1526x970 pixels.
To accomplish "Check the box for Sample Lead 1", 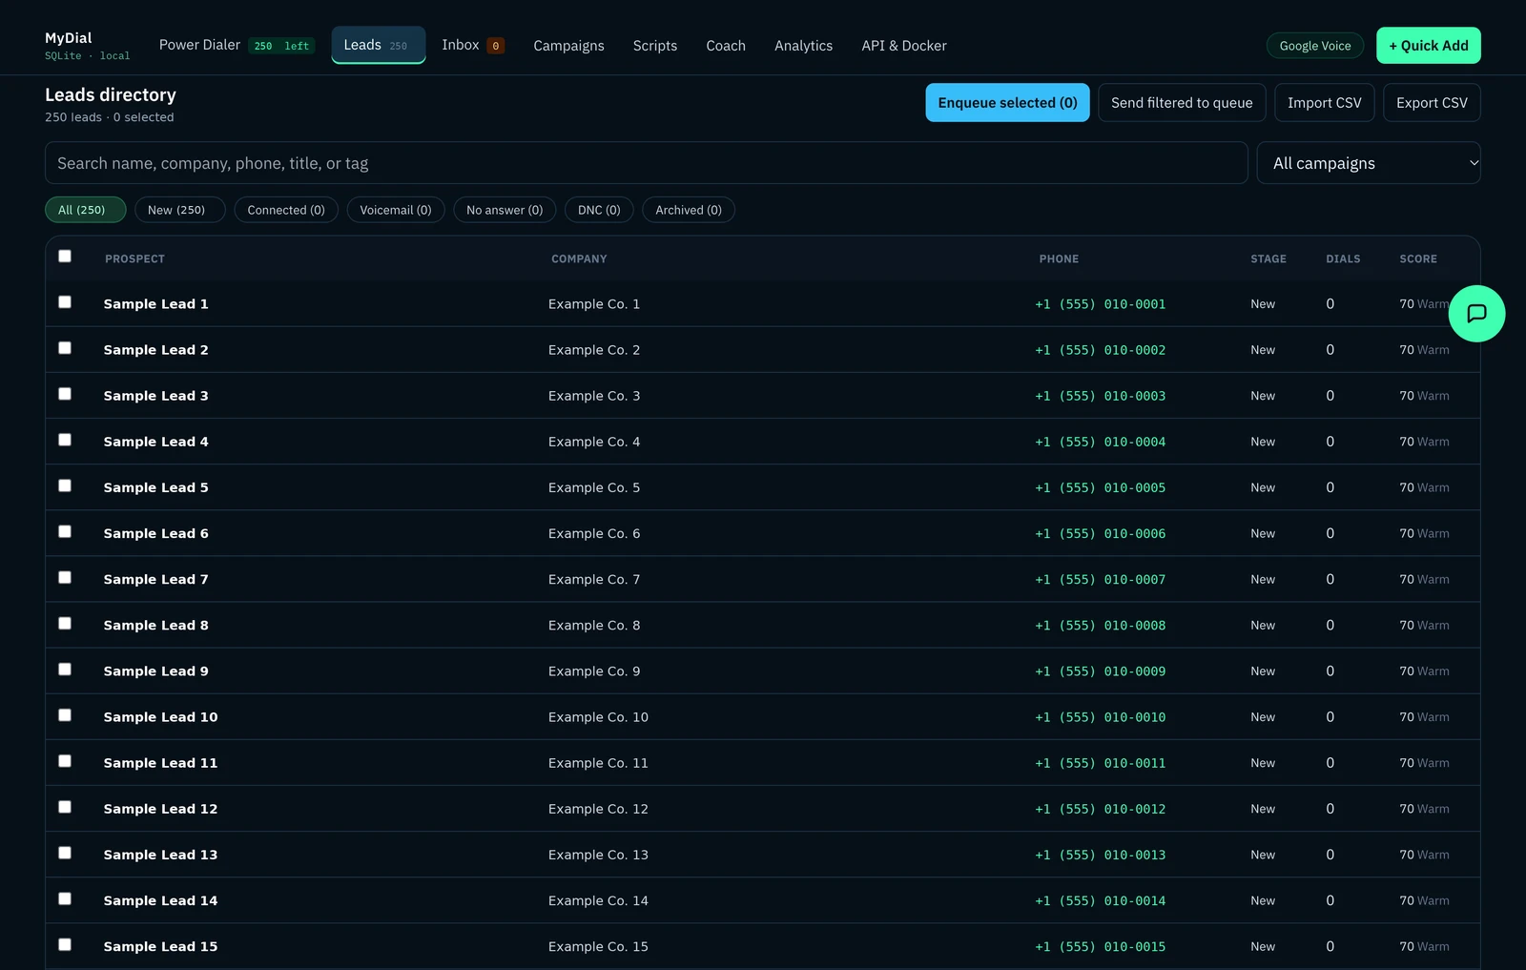I will [x=65, y=301].
